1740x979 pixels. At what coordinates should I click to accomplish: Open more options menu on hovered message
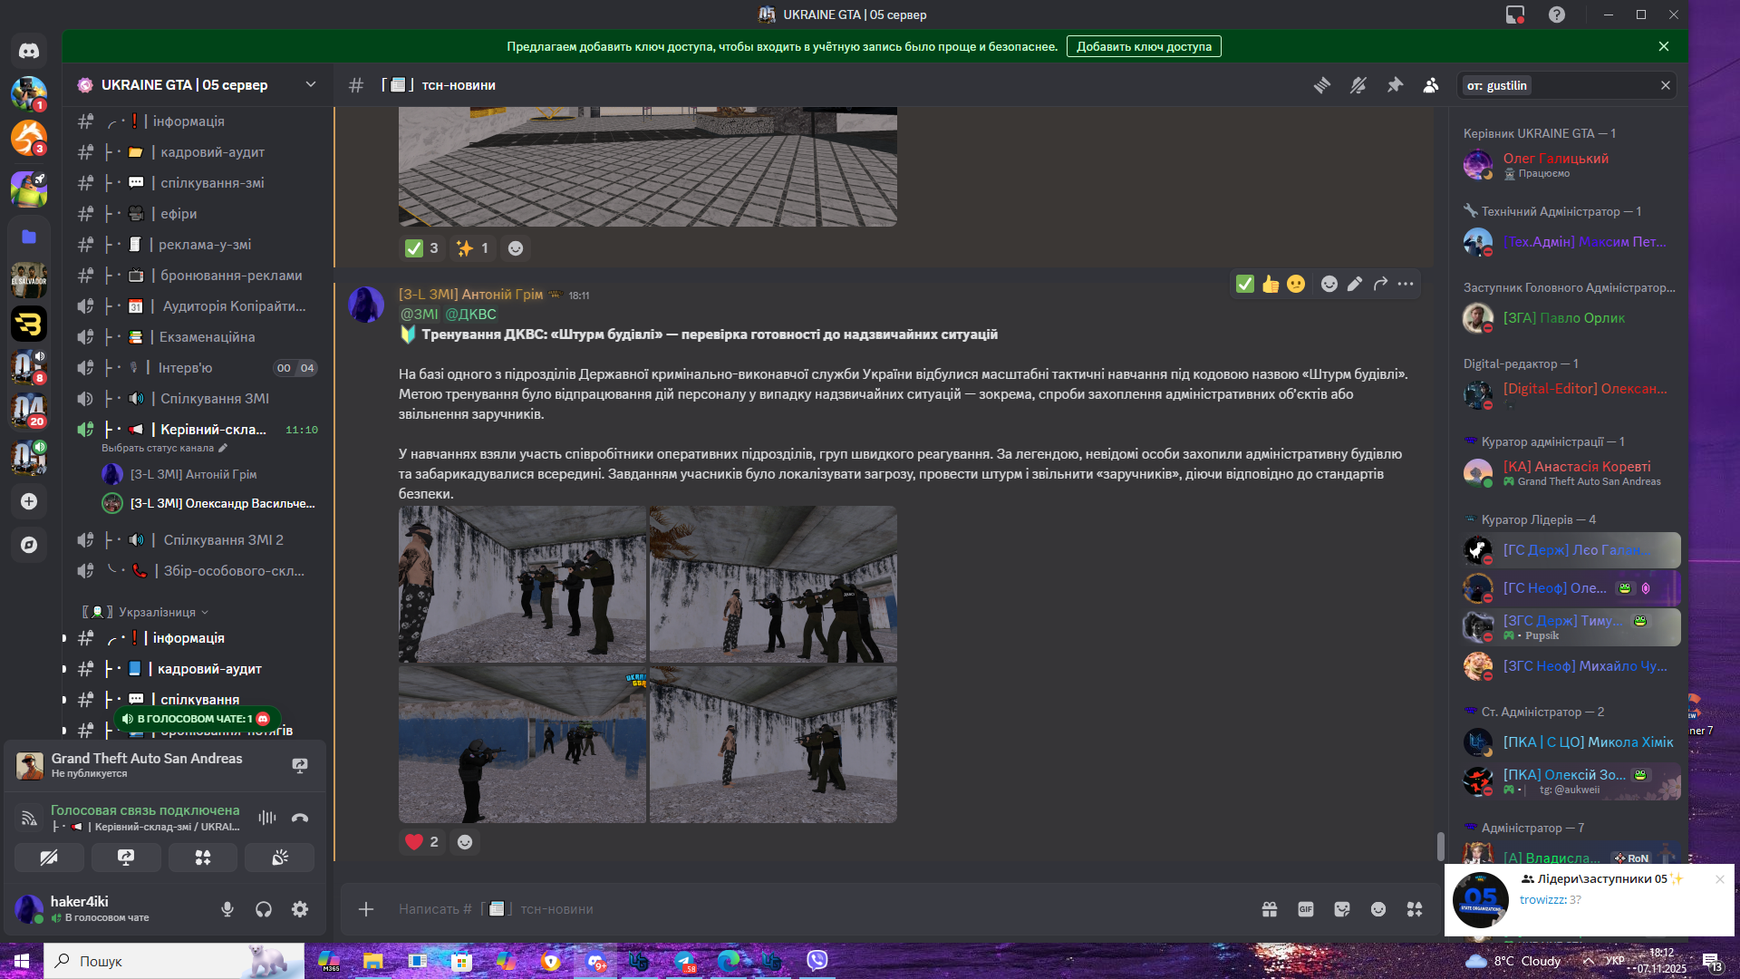[x=1406, y=285]
